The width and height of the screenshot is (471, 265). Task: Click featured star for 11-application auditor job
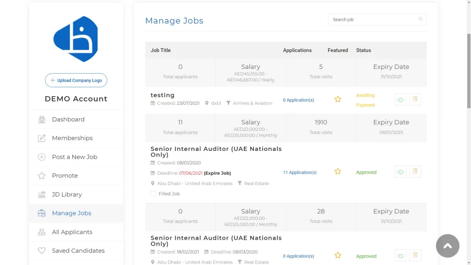[338, 171]
